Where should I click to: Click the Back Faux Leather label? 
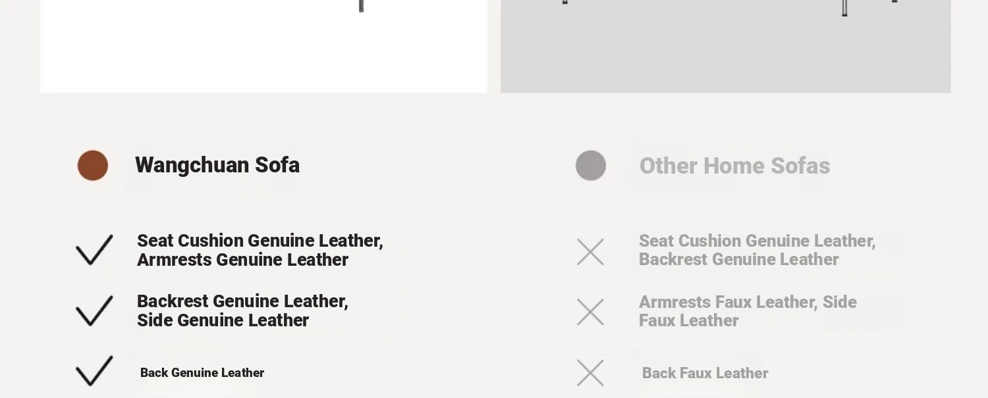[x=705, y=373]
